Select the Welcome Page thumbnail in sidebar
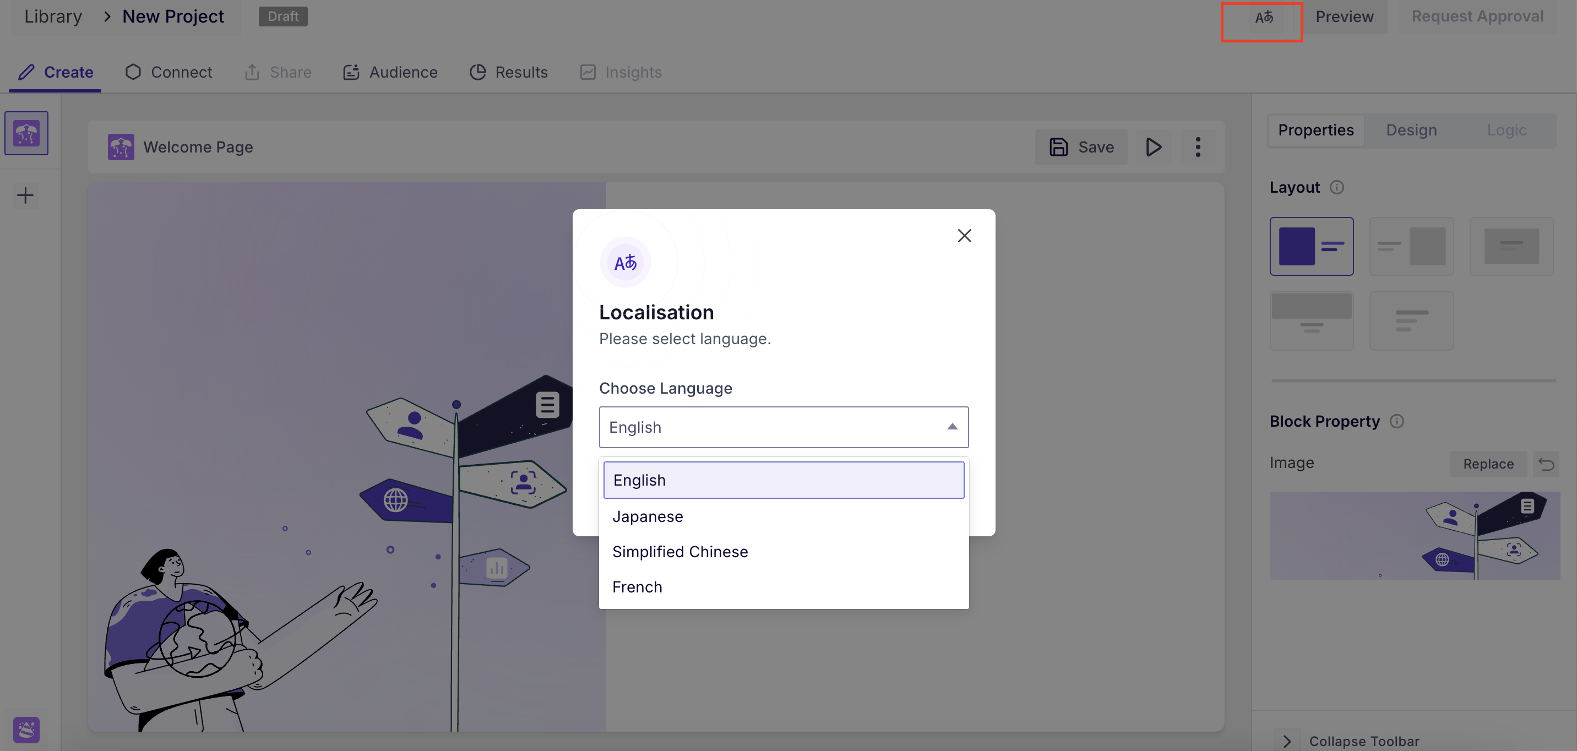The width and height of the screenshot is (1577, 751). [26, 133]
